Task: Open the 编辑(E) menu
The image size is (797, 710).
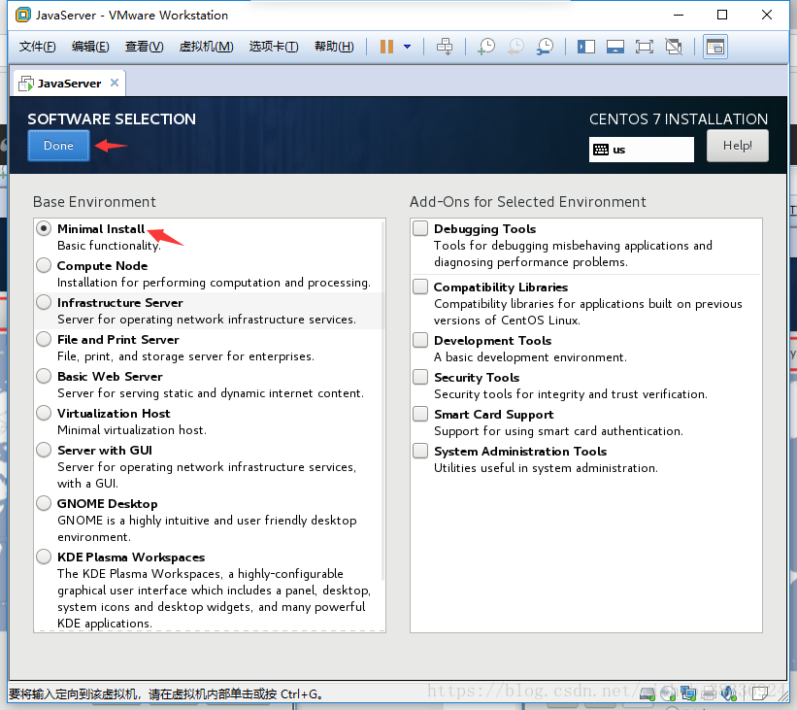Action: click(x=90, y=47)
